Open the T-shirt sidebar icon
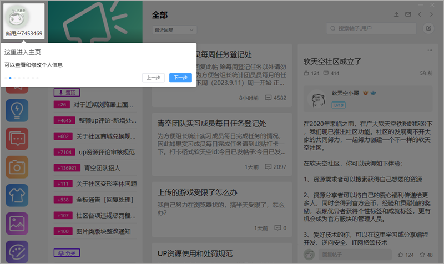 17,195
